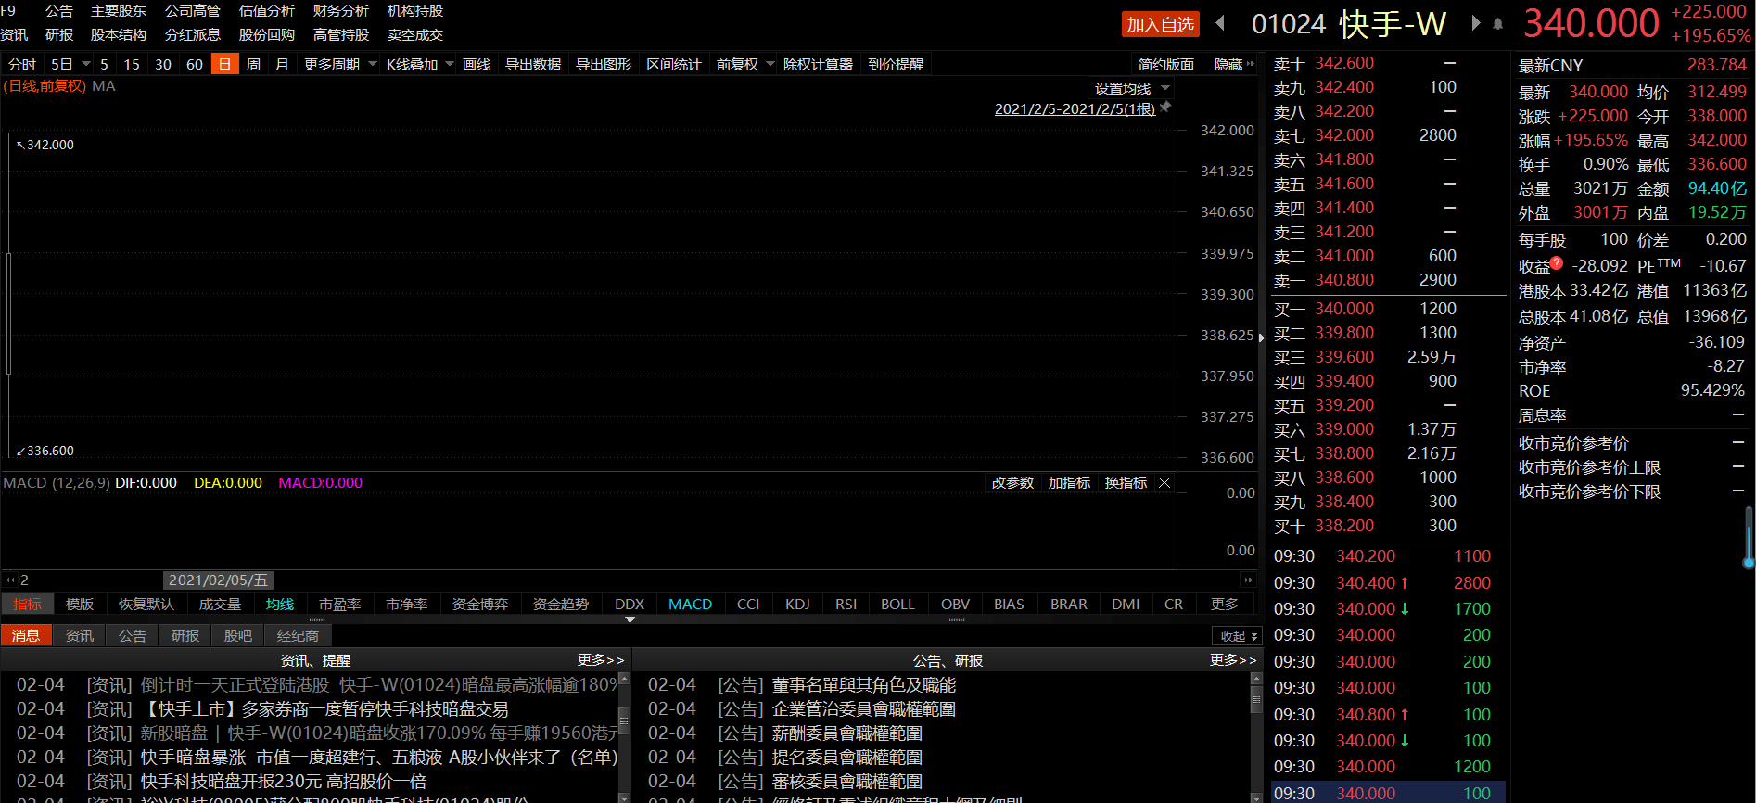The image size is (1756, 803).
Task: Click 恢复默认 to restore defaults
Action: [x=146, y=605]
